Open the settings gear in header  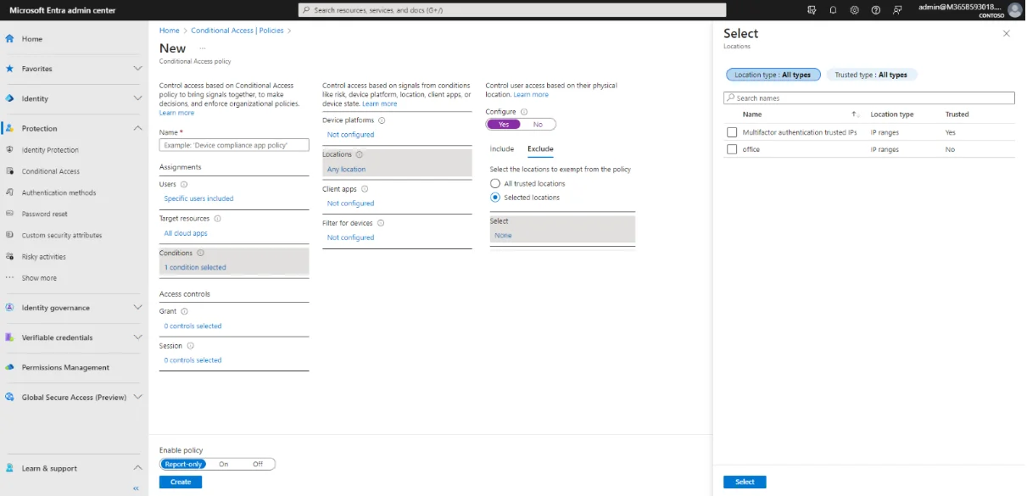(854, 10)
